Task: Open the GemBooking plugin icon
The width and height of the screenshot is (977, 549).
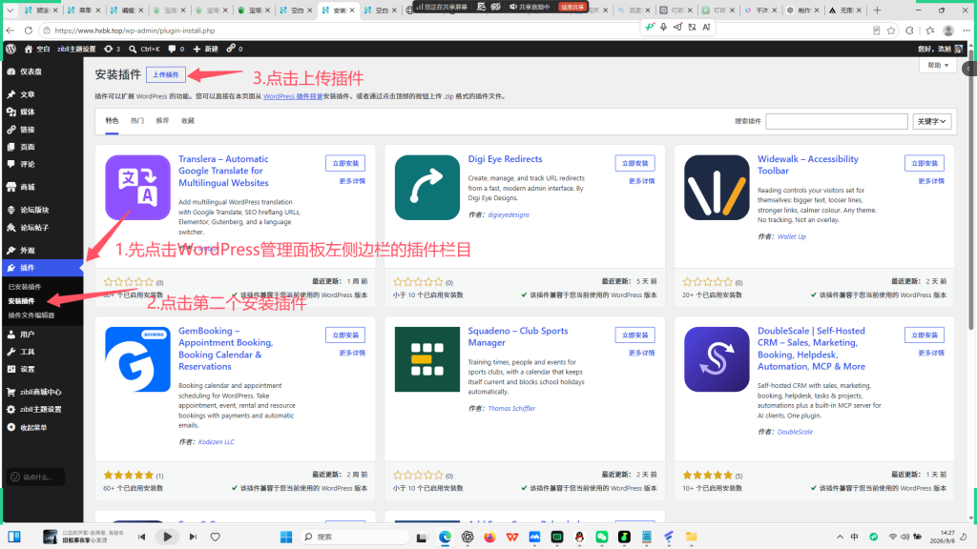Action: (137, 359)
